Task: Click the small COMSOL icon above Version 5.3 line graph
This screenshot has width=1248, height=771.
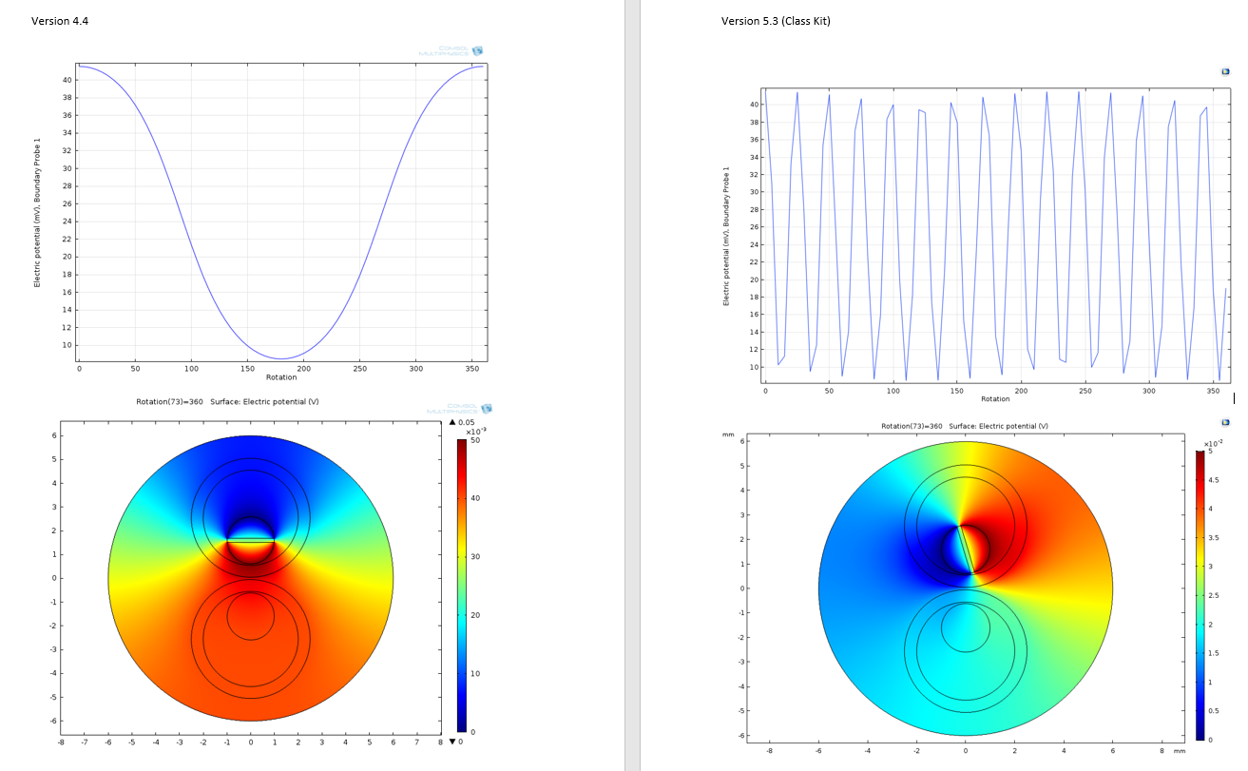Action: click(1226, 71)
